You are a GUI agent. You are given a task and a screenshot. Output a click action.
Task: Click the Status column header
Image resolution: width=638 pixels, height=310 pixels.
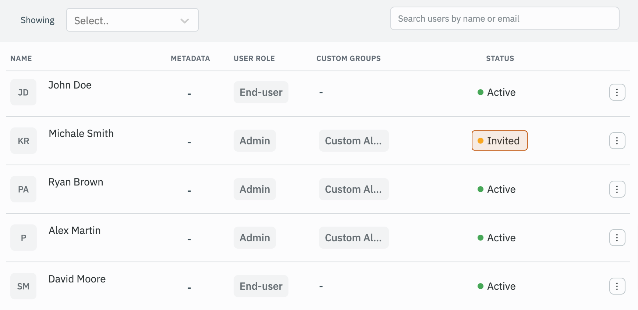(x=500, y=58)
